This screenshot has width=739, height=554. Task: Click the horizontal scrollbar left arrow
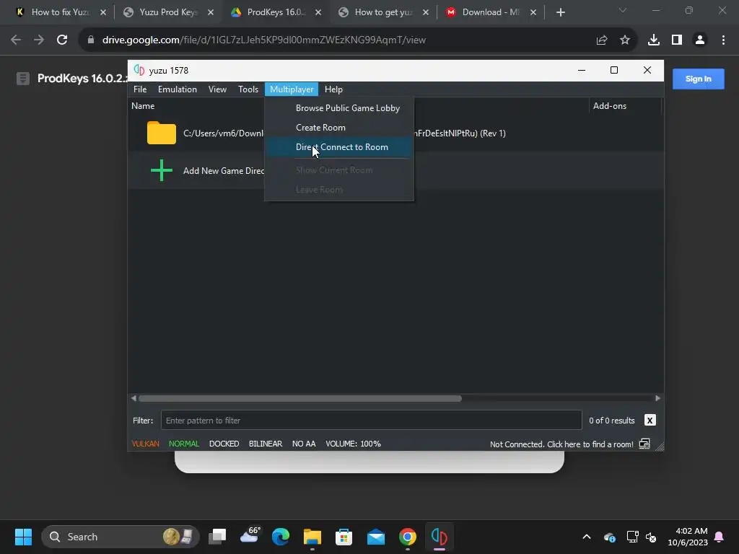tap(134, 398)
